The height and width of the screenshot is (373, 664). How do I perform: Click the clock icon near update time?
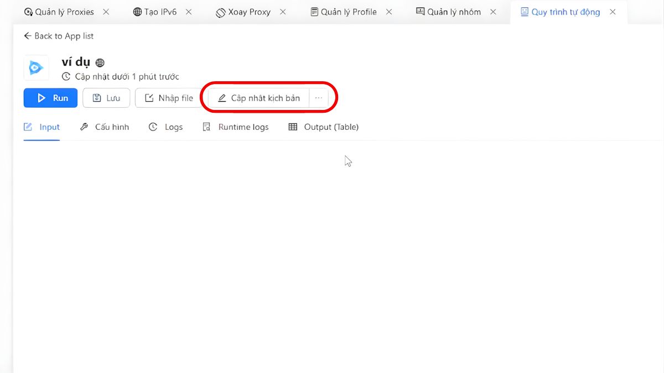[x=66, y=77]
